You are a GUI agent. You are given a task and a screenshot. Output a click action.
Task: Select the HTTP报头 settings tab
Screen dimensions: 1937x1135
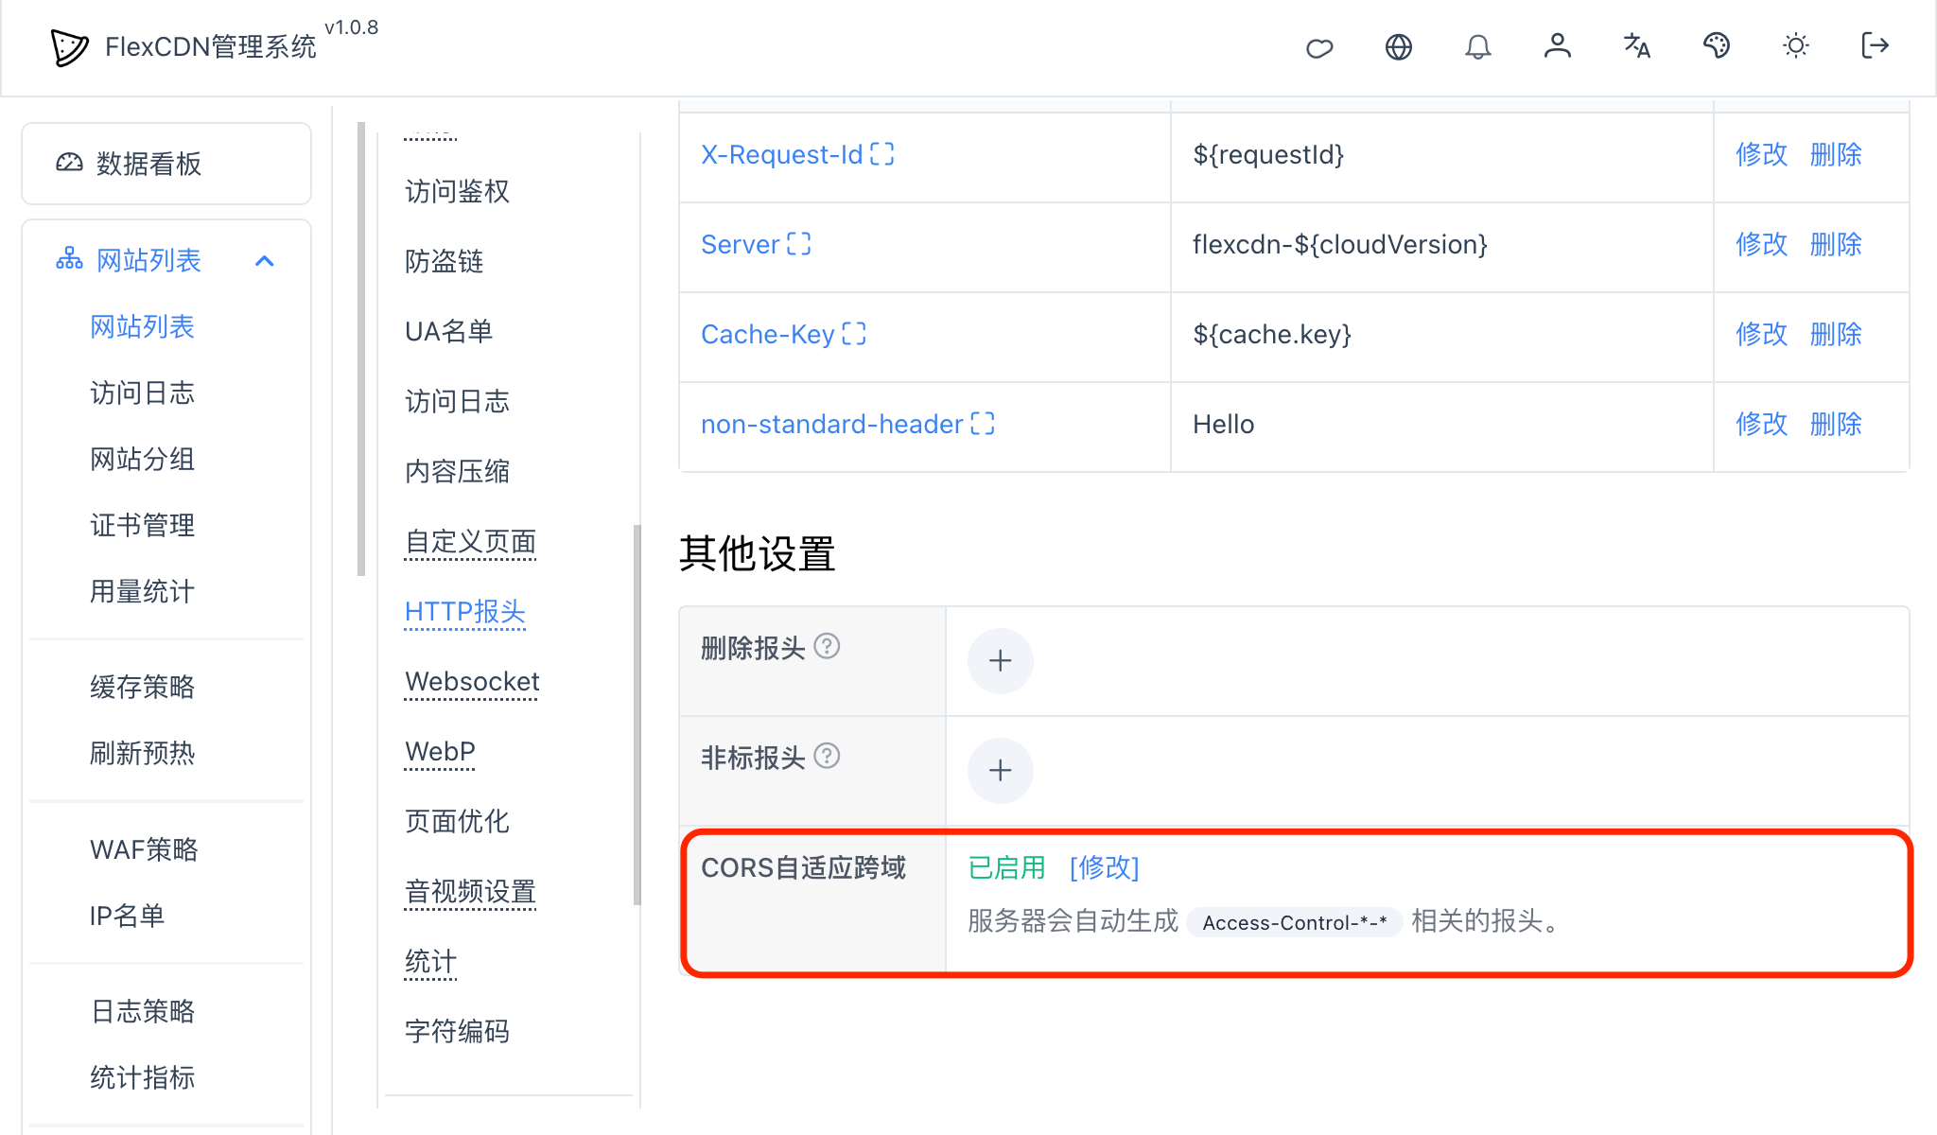tap(464, 612)
